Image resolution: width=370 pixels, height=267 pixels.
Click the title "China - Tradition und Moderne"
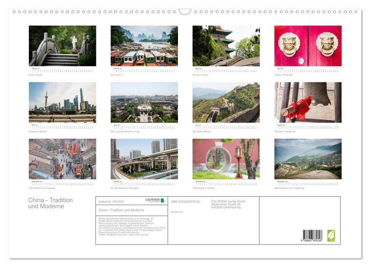[x=50, y=203]
